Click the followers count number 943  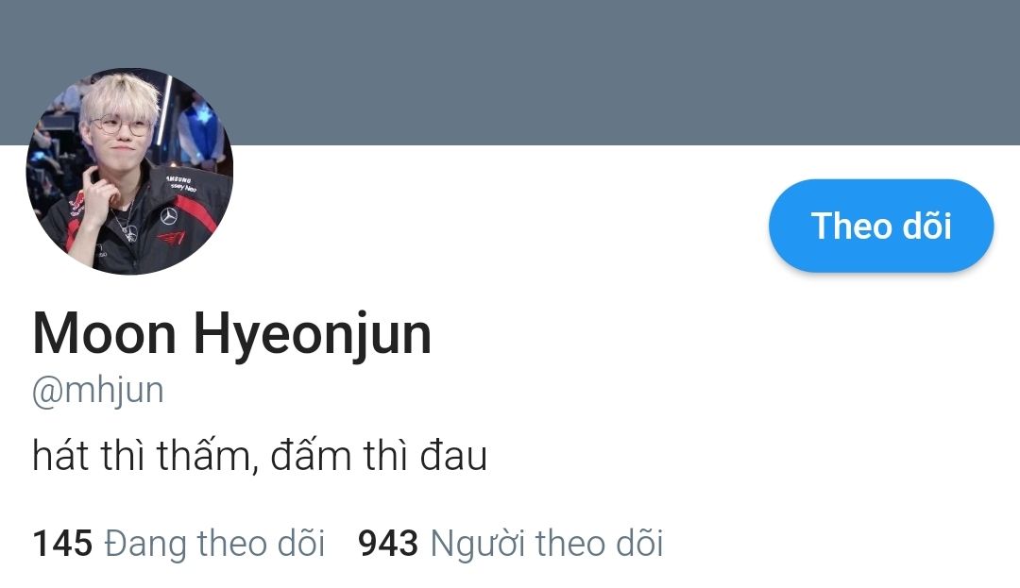(x=388, y=544)
